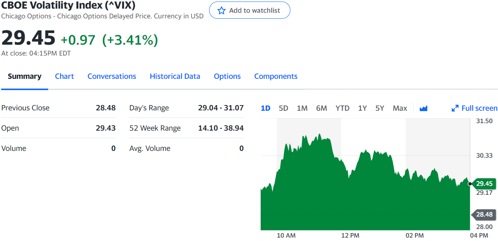Click the 29.17 y-axis label
Image resolution: width=498 pixels, height=241 pixels.
click(484, 193)
